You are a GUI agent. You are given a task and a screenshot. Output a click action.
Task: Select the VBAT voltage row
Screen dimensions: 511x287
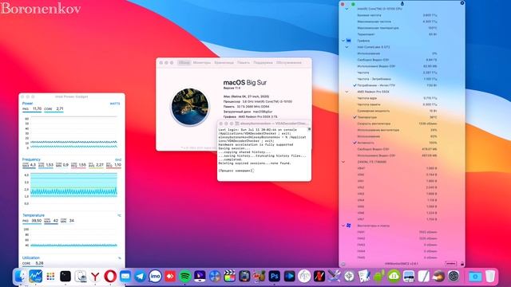point(397,168)
